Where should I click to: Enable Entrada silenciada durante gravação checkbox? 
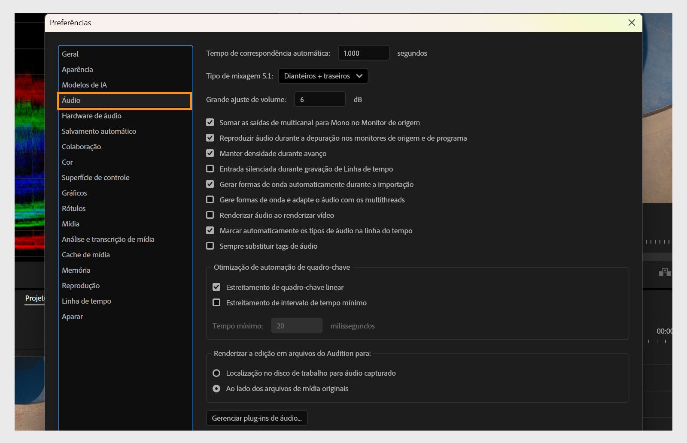click(210, 169)
